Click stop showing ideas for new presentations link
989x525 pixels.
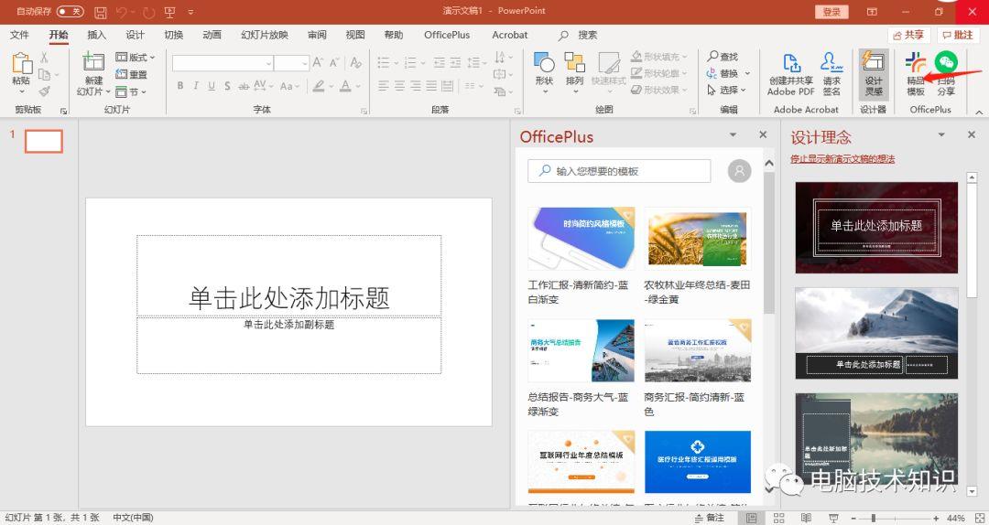pyautogui.click(x=842, y=159)
